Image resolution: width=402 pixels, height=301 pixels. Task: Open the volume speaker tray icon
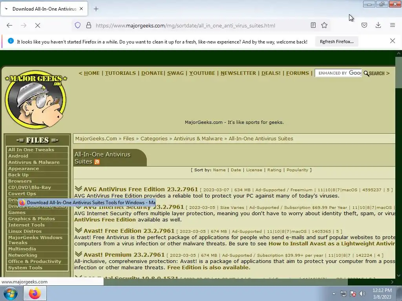pyautogui.click(x=362, y=294)
